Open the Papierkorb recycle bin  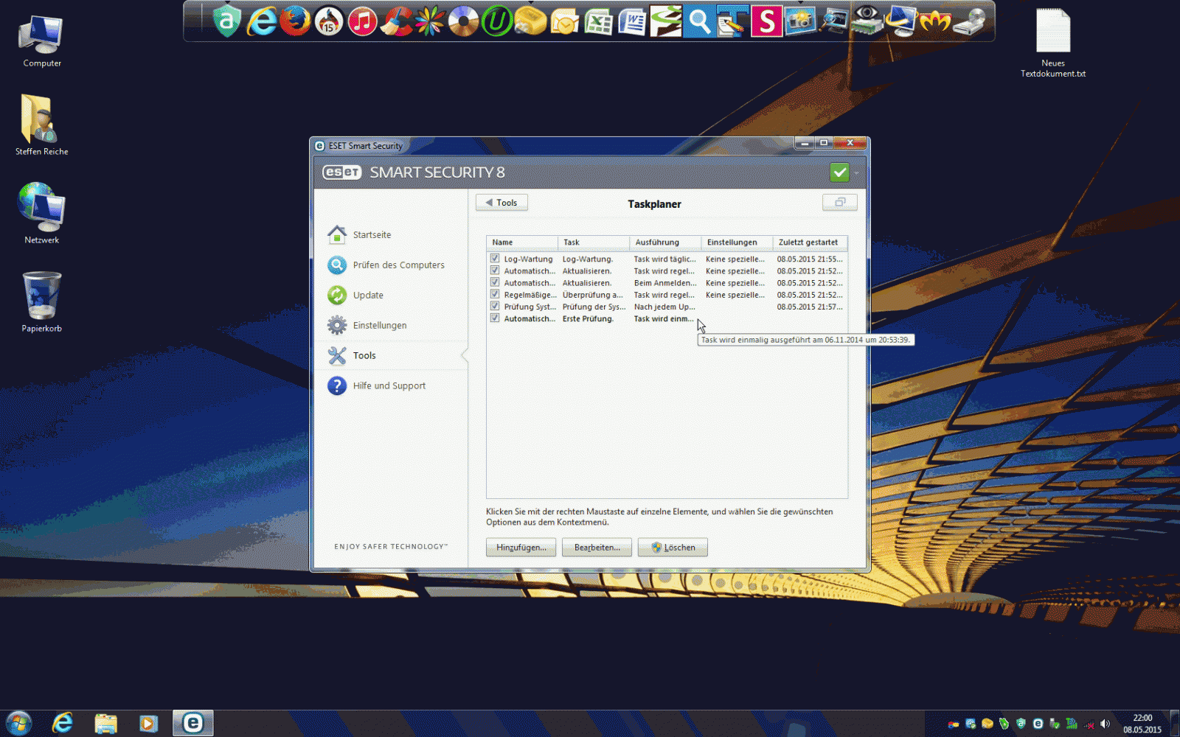pyautogui.click(x=42, y=296)
